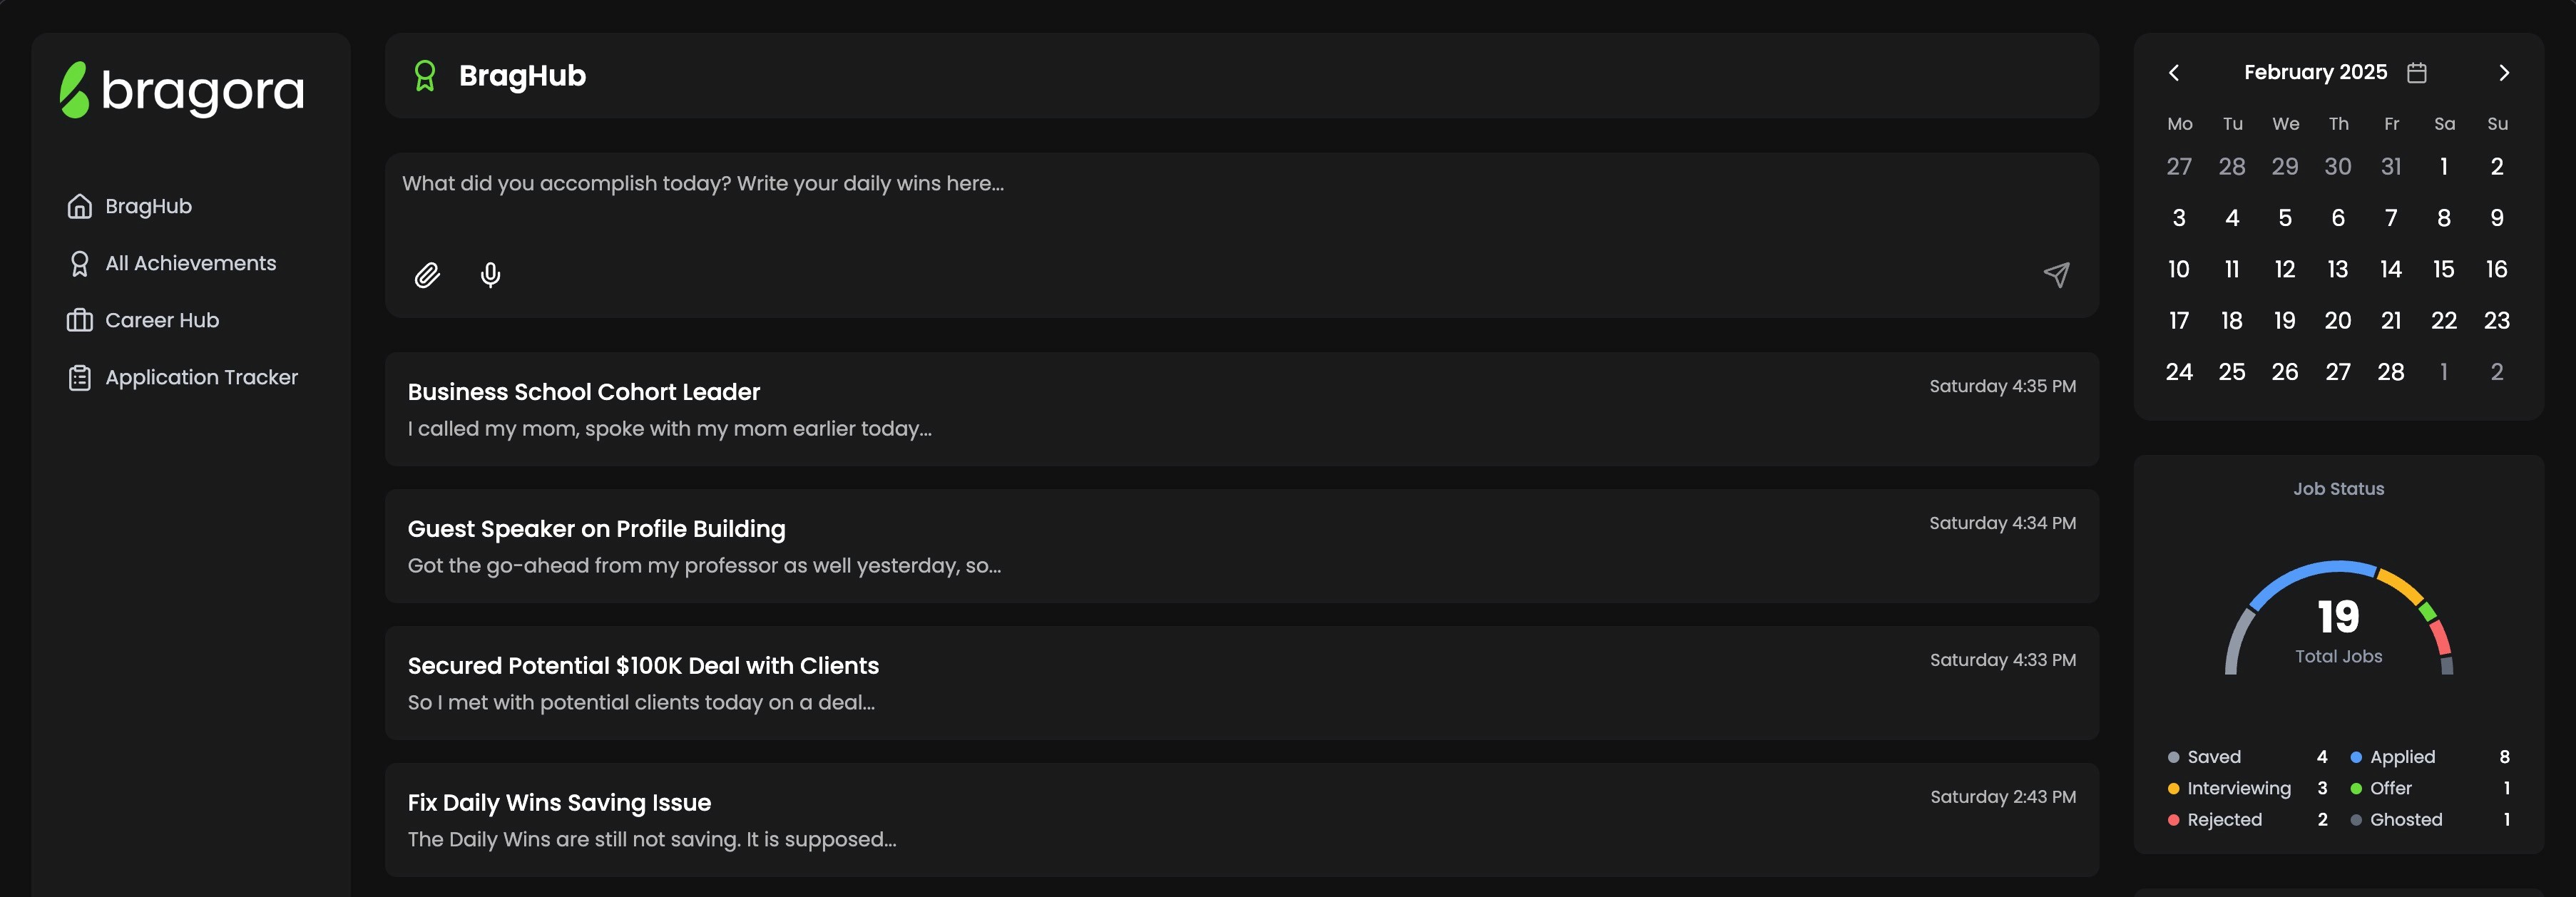Image resolution: width=2576 pixels, height=897 pixels.
Task: Open the Business School Cohort Leader entry
Action: pyautogui.click(x=1241, y=409)
